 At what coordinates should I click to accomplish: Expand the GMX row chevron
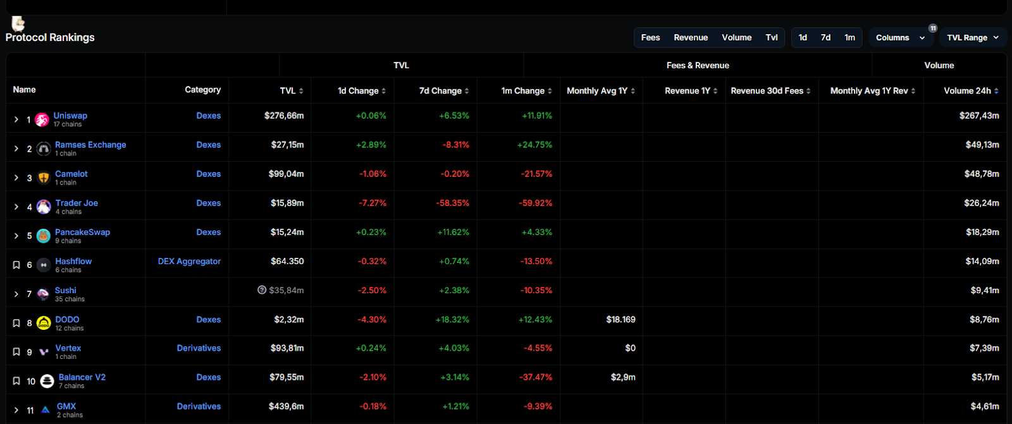[16, 410]
